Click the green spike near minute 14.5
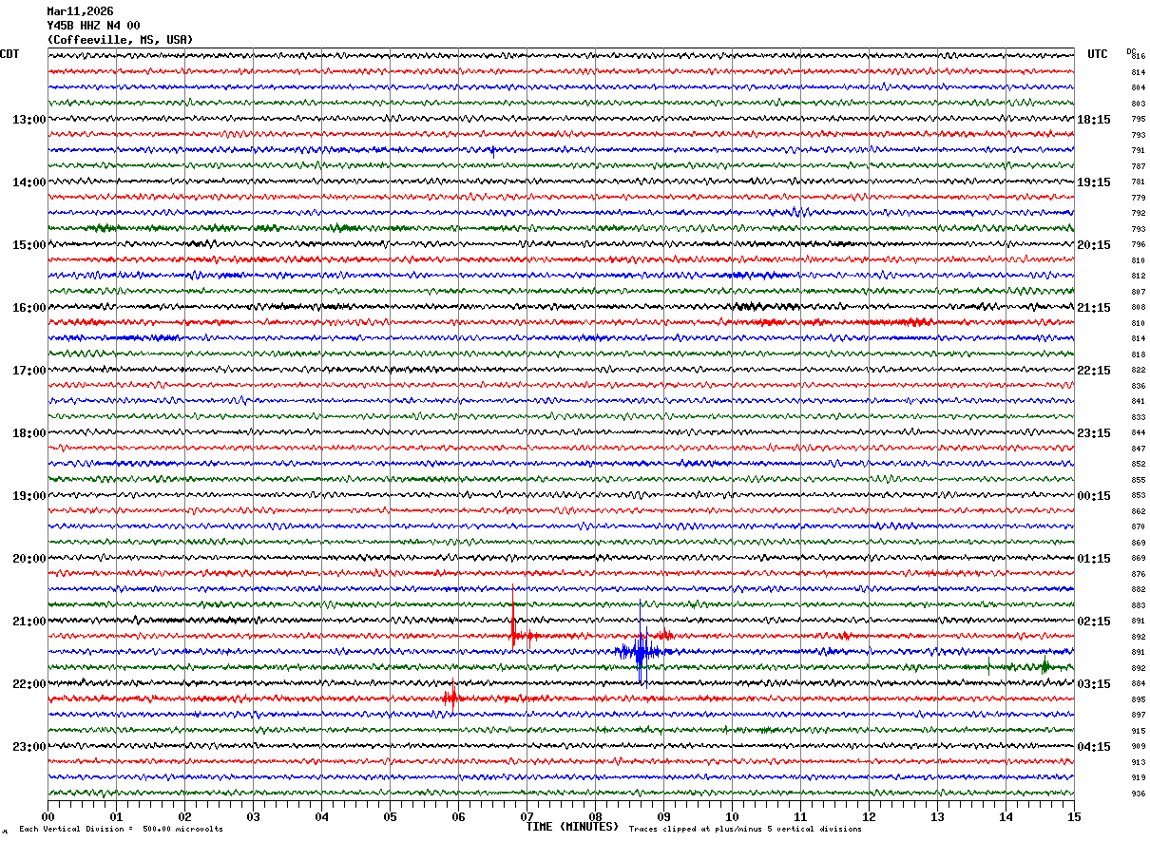 tap(1045, 666)
